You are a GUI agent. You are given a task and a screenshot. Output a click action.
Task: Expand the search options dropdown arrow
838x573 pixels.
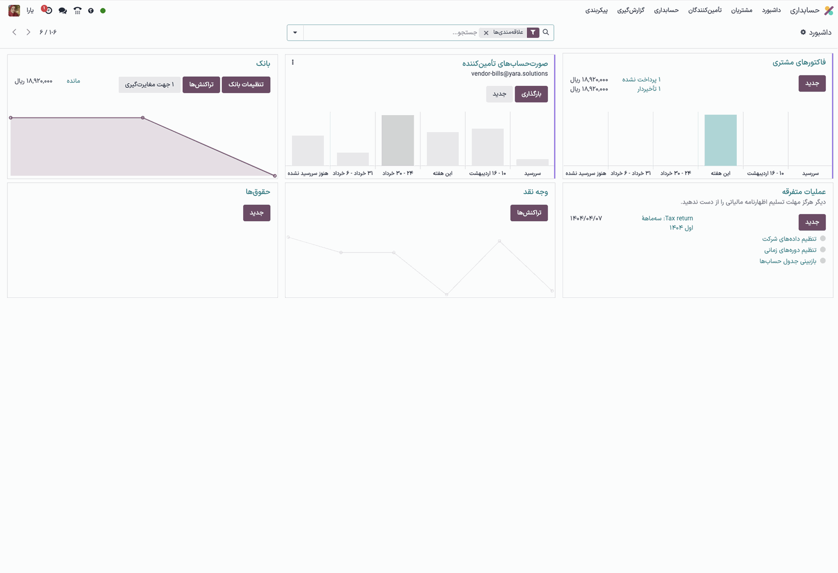[x=295, y=33]
